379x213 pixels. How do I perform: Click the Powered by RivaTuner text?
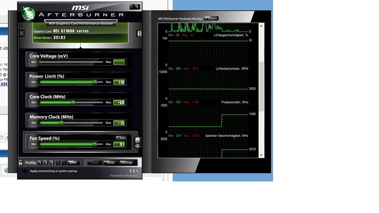[123, 176]
